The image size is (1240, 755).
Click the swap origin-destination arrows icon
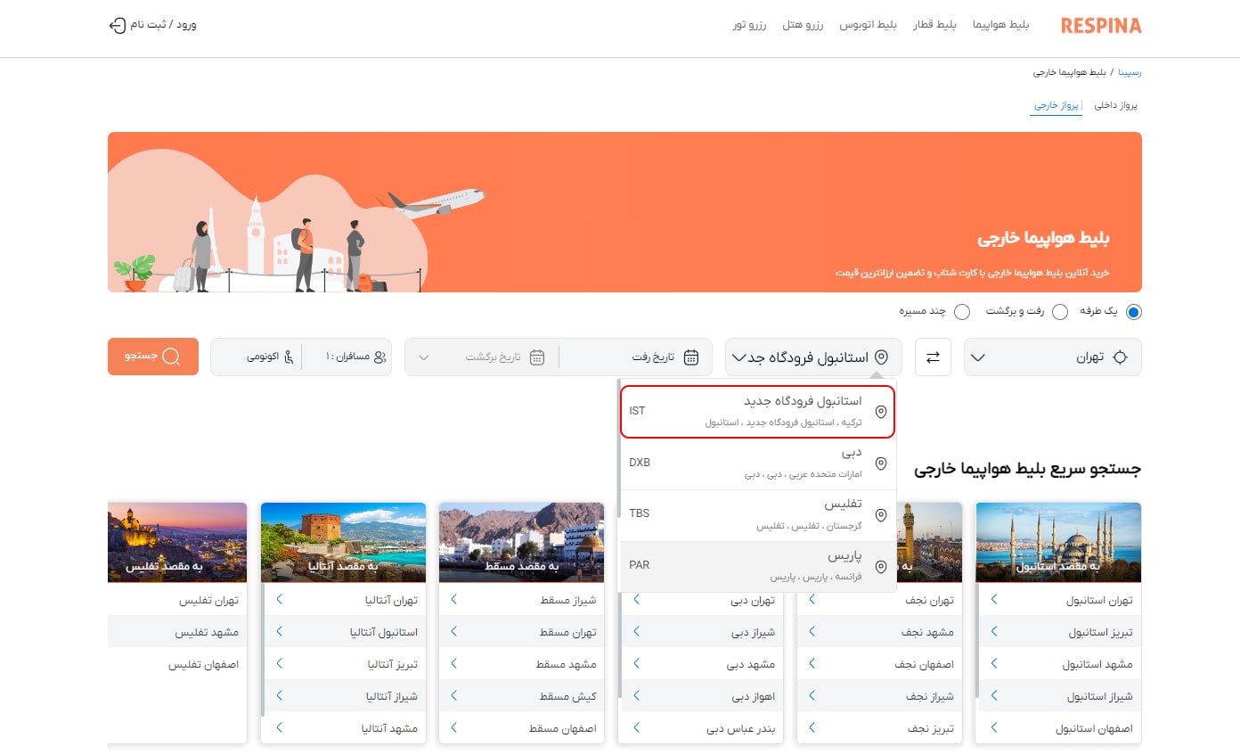pos(933,356)
